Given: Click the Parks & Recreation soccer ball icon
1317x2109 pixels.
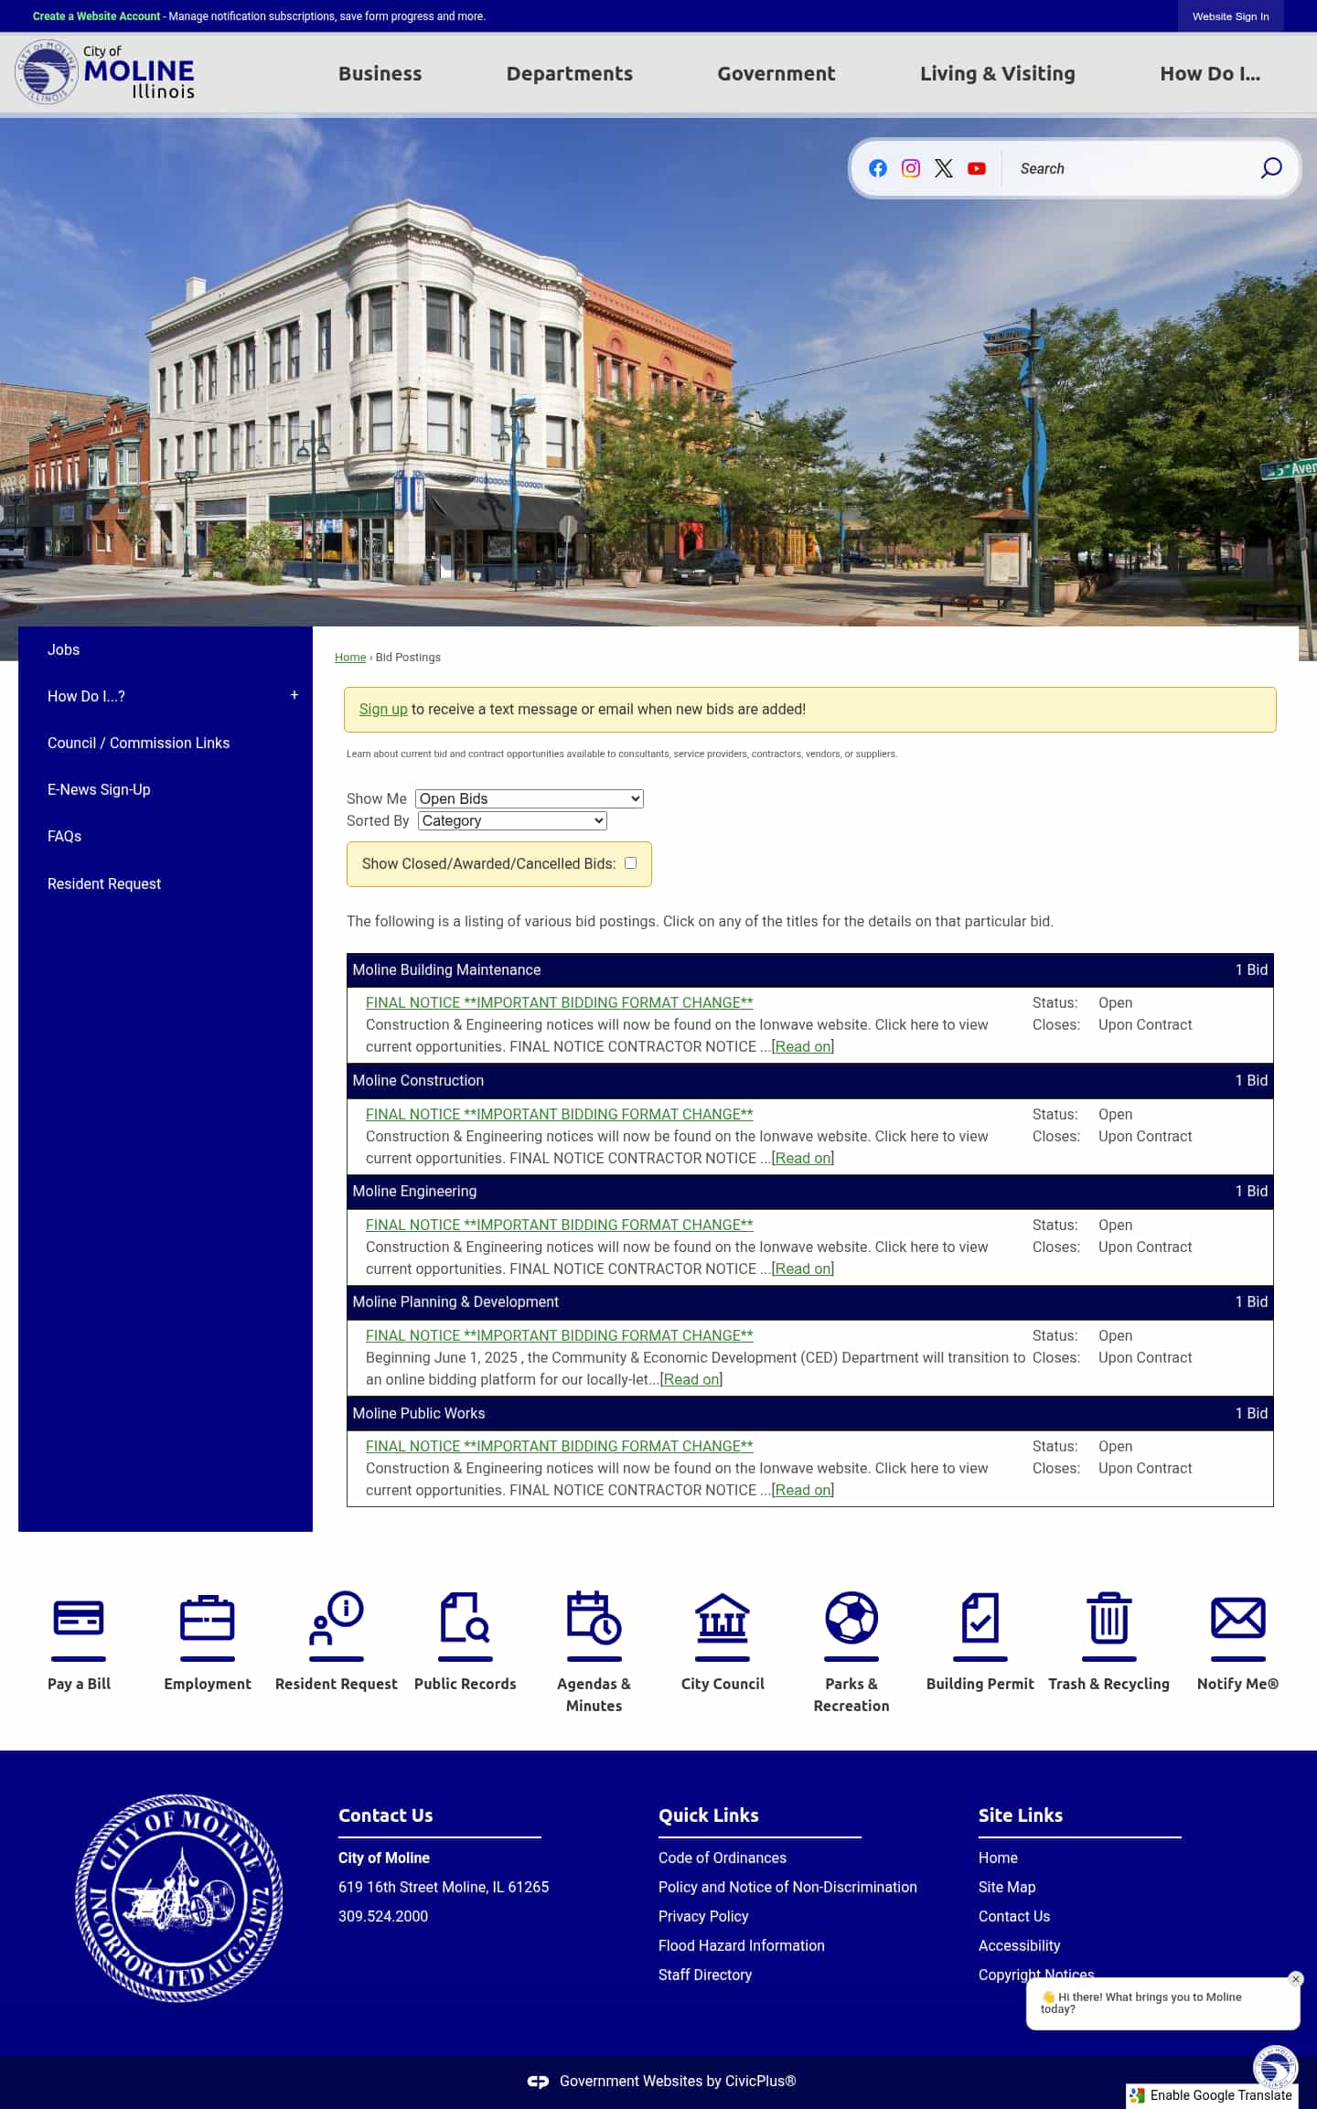Looking at the screenshot, I should pos(851,1618).
